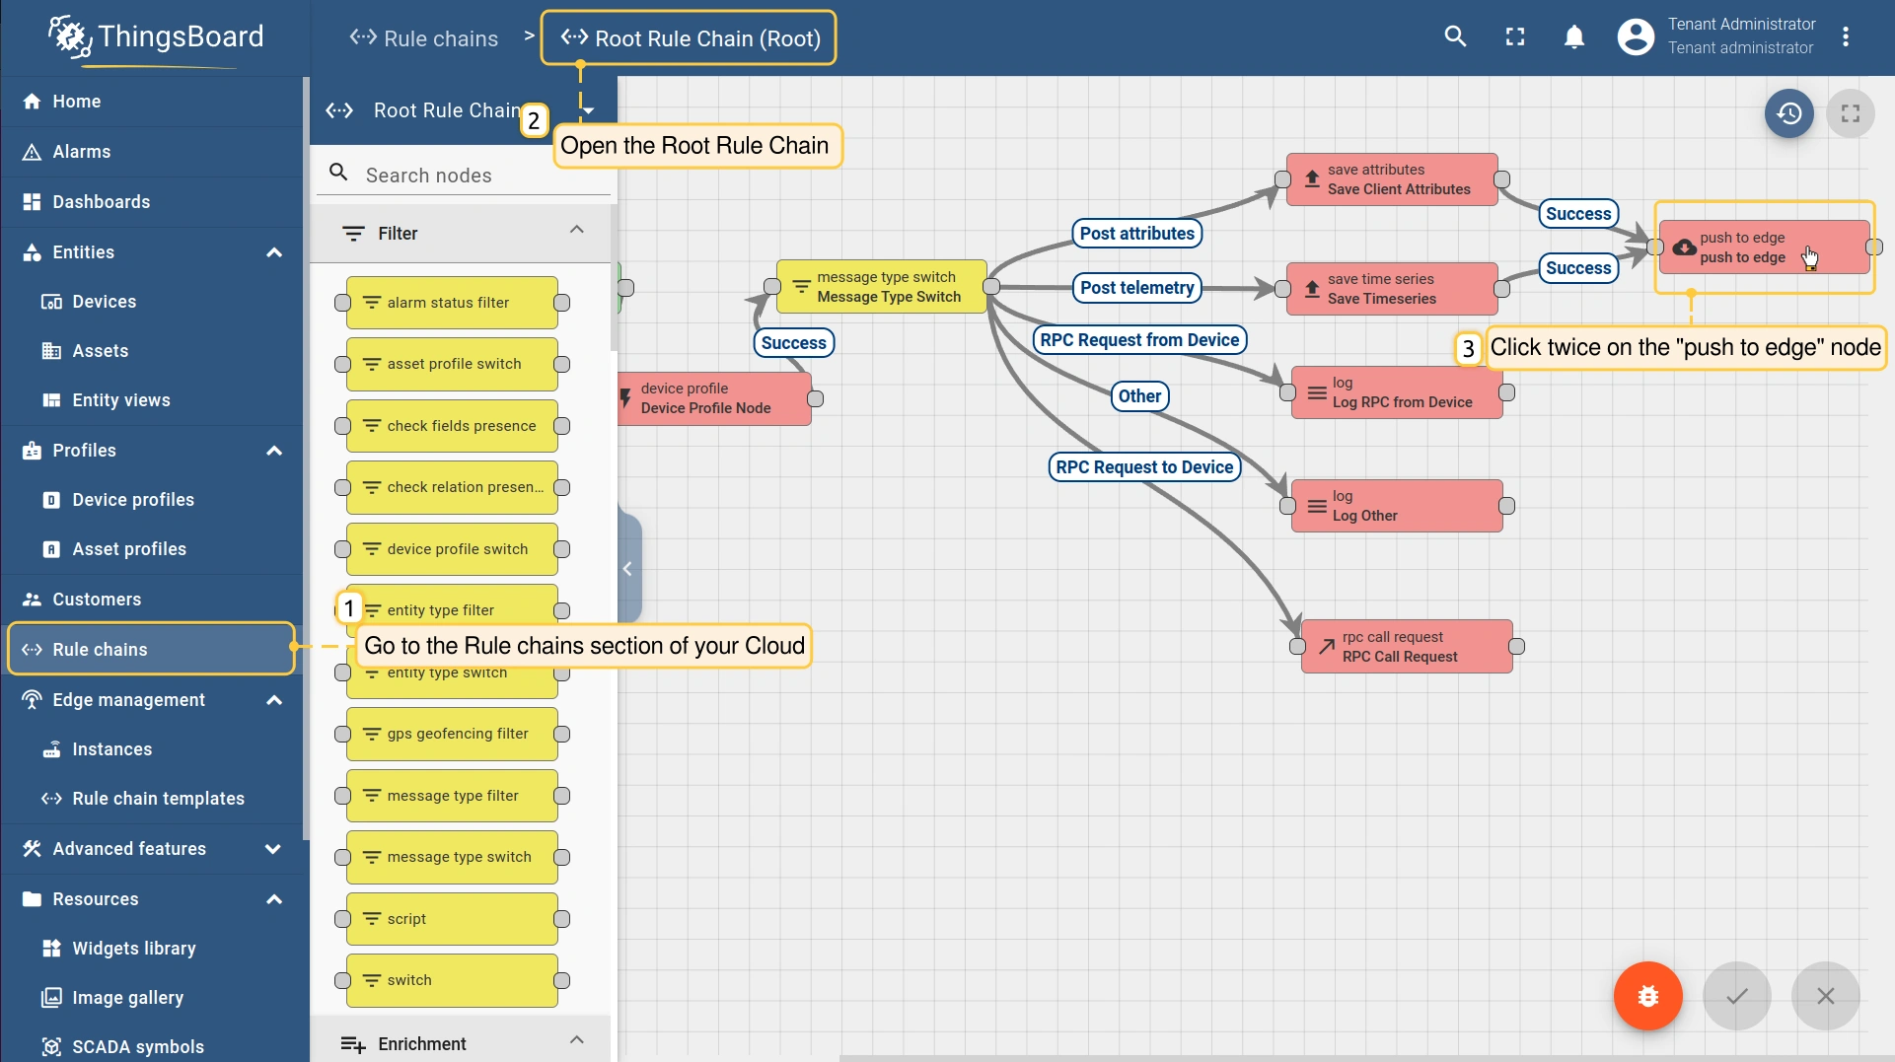Open the three-dot user menu
The image size is (1895, 1062).
[1846, 37]
